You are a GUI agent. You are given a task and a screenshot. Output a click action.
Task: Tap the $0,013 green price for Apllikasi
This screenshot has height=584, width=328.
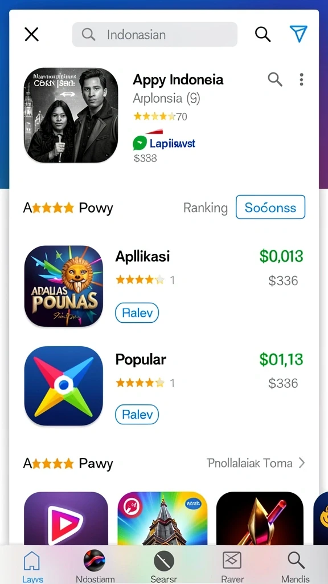[x=281, y=256]
